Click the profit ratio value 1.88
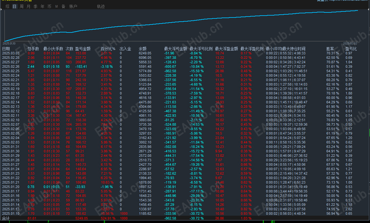This screenshot has height=223, width=370. [349, 93]
